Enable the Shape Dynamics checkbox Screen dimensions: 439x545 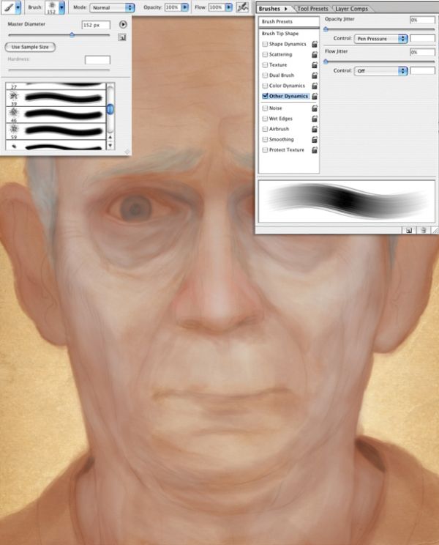265,44
